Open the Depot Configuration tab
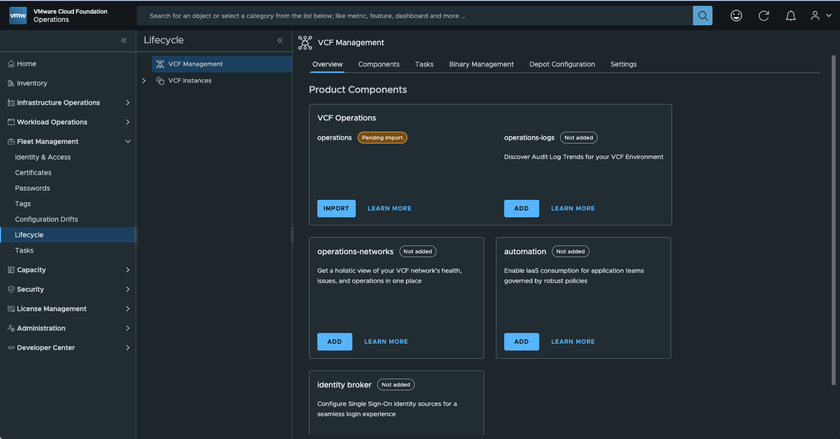Viewport: 840px width, 439px height. pyautogui.click(x=562, y=64)
